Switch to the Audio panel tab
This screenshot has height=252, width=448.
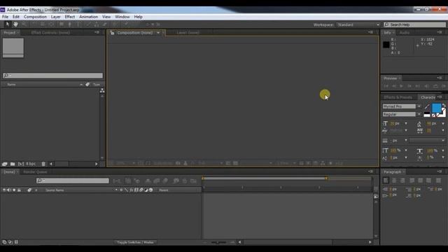coord(405,33)
